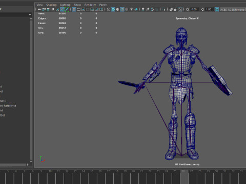Open the camera bookmarks icon
Viewport: 246px width, 184px height.
pos(53,9)
